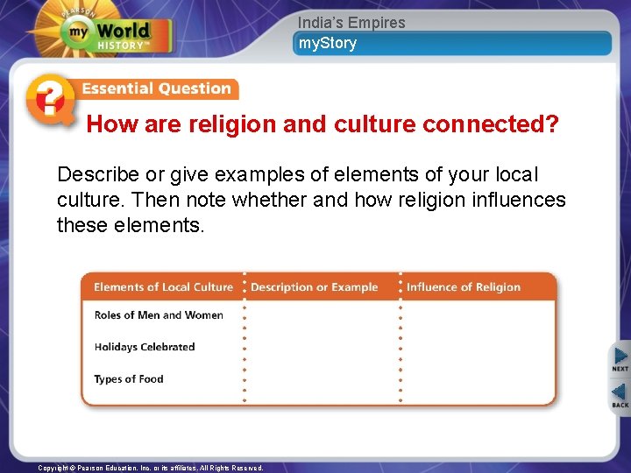This screenshot has height=473, width=631.
Task: Go to the next slide with NEXT arrow
Action: point(620,360)
